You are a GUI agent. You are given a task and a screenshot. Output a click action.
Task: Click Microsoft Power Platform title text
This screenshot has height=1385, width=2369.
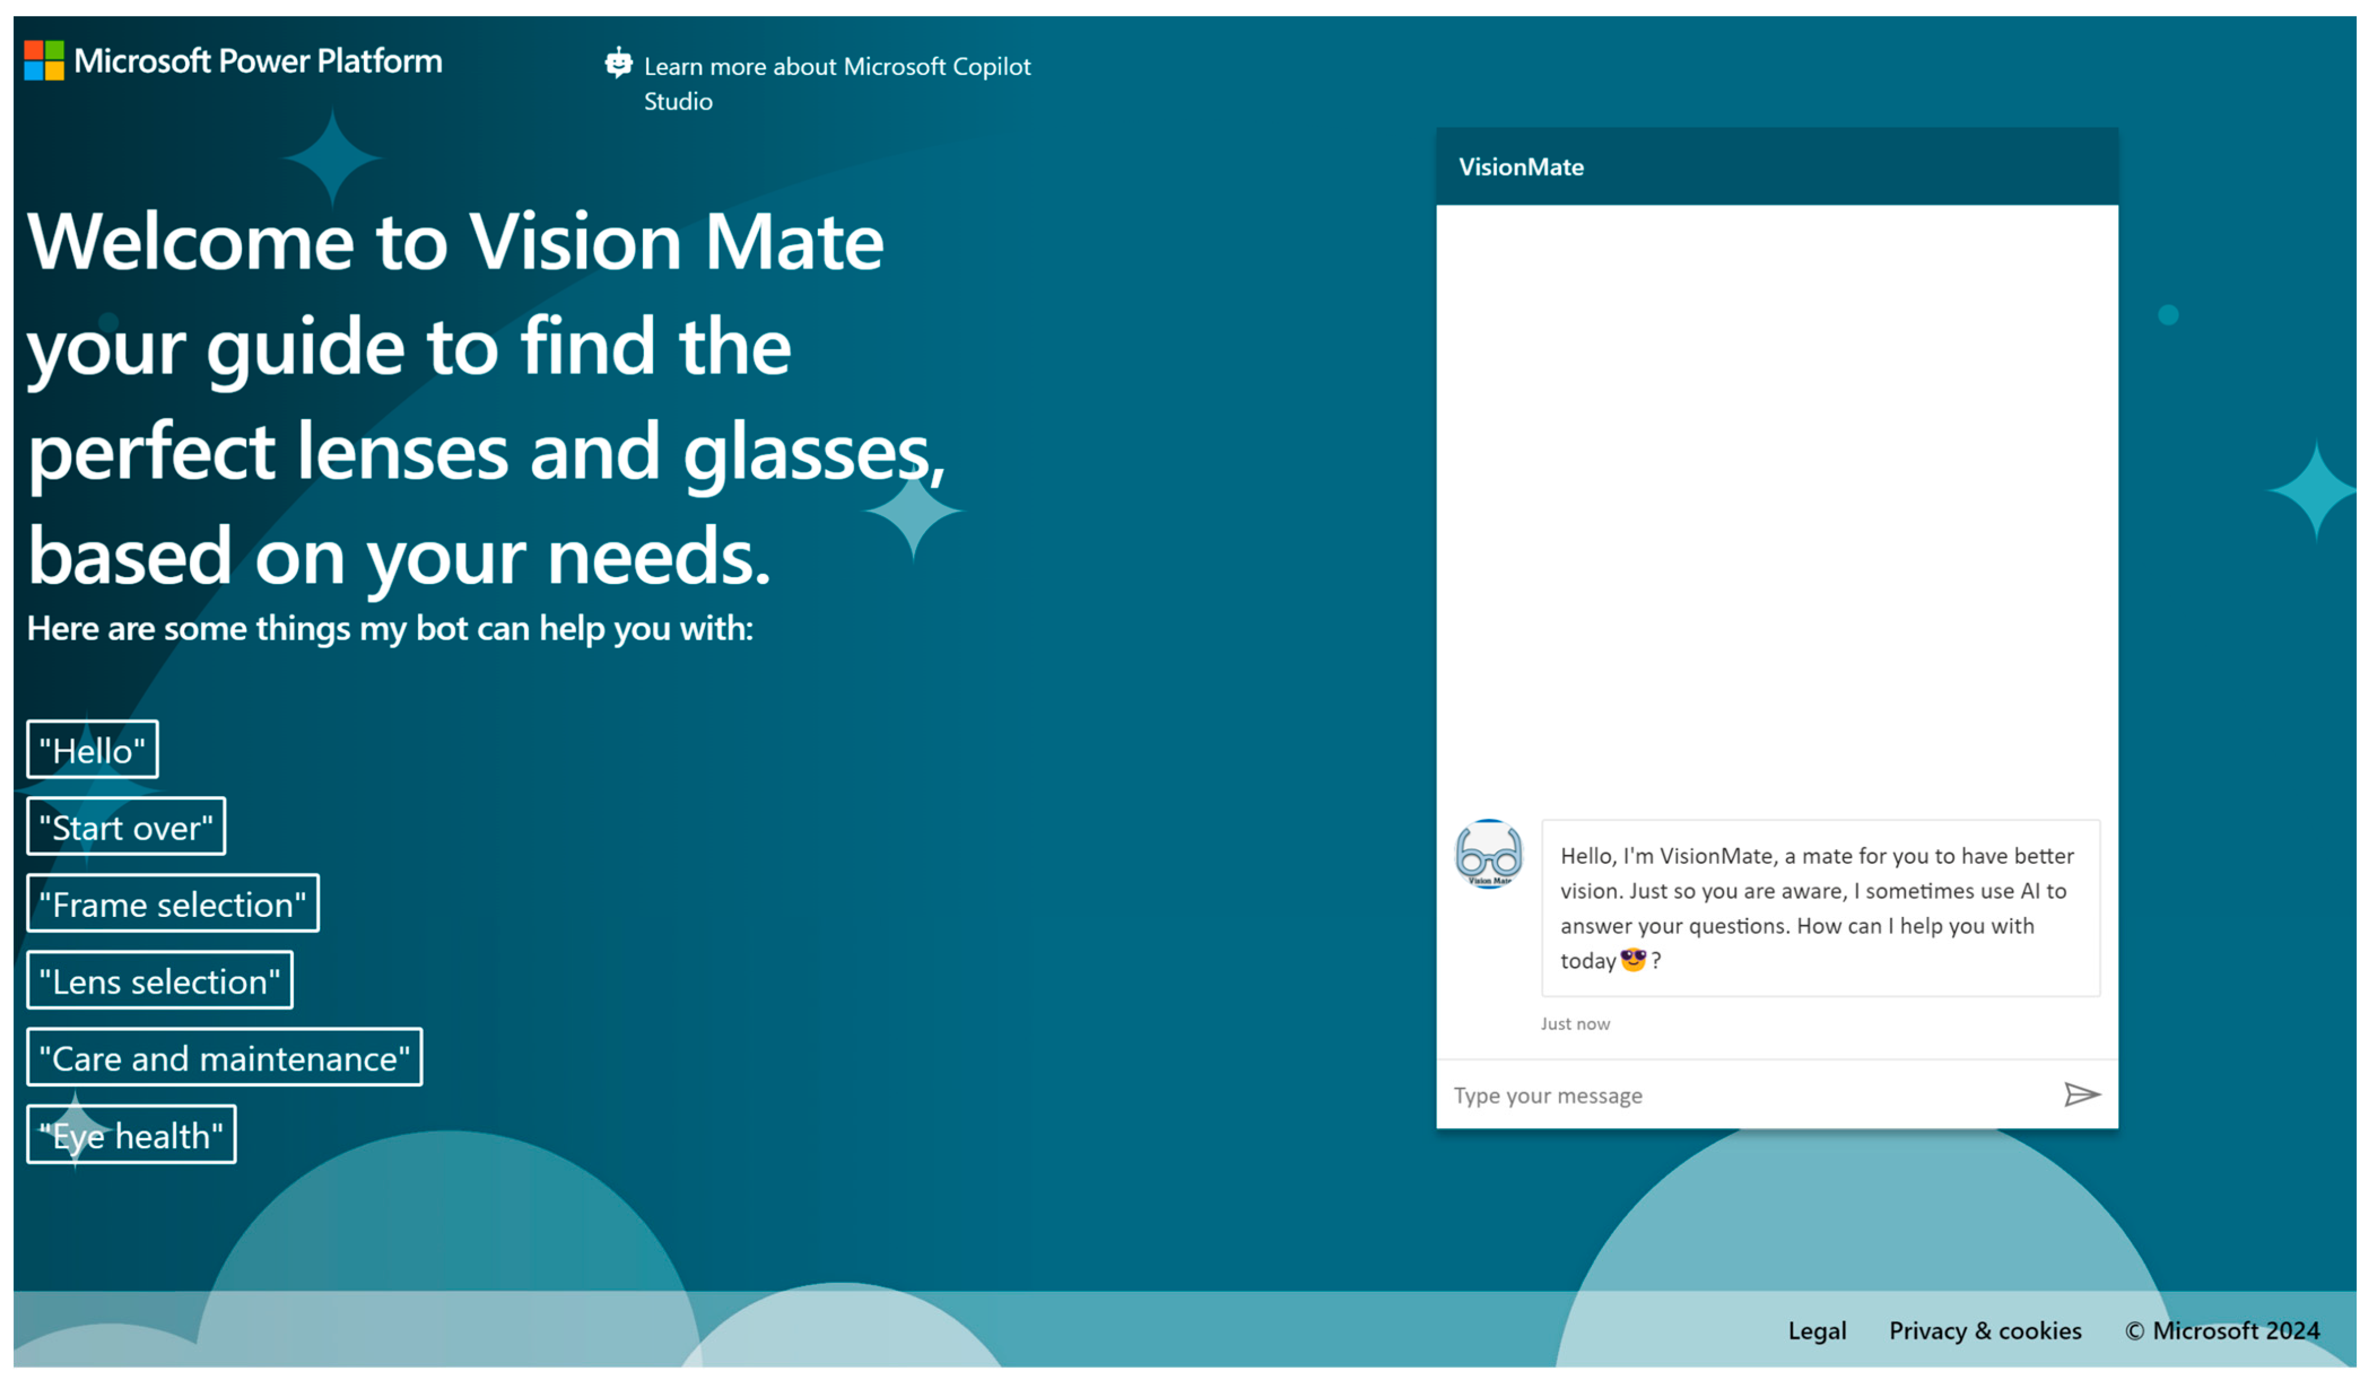[x=258, y=61]
